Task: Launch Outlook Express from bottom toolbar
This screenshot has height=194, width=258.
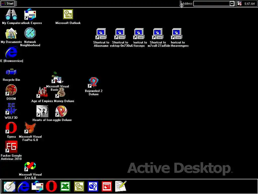Action: click(37, 186)
